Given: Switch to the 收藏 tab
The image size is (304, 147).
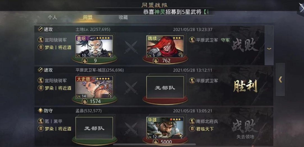Looking at the screenshot, I should pos(123,17).
